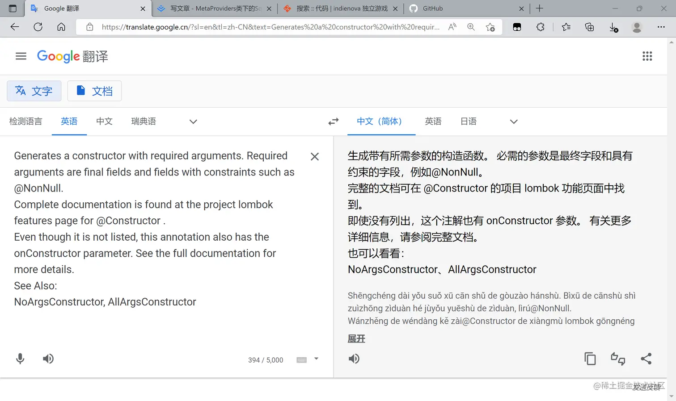Click translated line NoArgsConstructor、AllArgsConstructor

[x=442, y=269]
